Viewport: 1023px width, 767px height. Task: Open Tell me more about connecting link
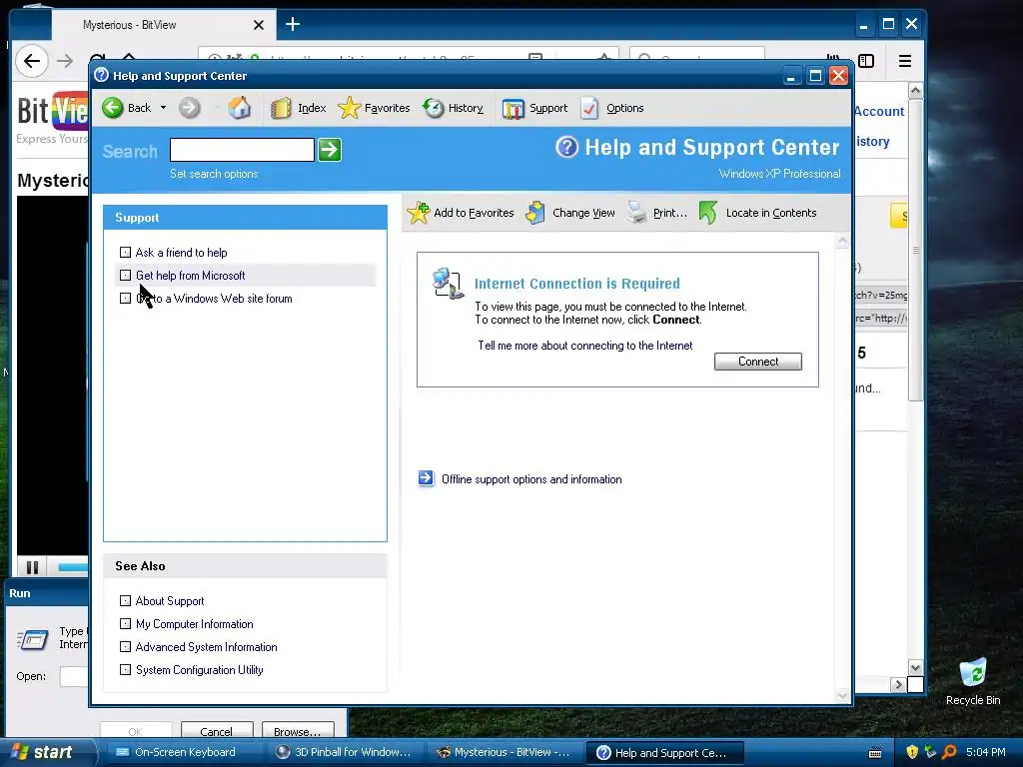click(x=585, y=345)
